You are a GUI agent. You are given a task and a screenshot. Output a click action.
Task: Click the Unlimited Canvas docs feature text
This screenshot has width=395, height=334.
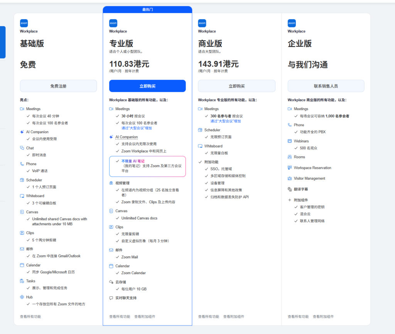[x=139, y=218]
